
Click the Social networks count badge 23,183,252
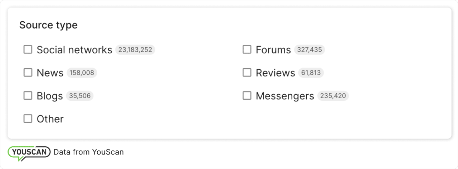point(135,50)
